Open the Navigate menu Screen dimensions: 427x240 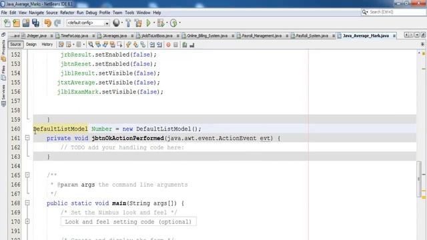pos(36,13)
